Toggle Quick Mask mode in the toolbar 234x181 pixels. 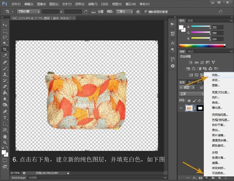tap(5, 160)
